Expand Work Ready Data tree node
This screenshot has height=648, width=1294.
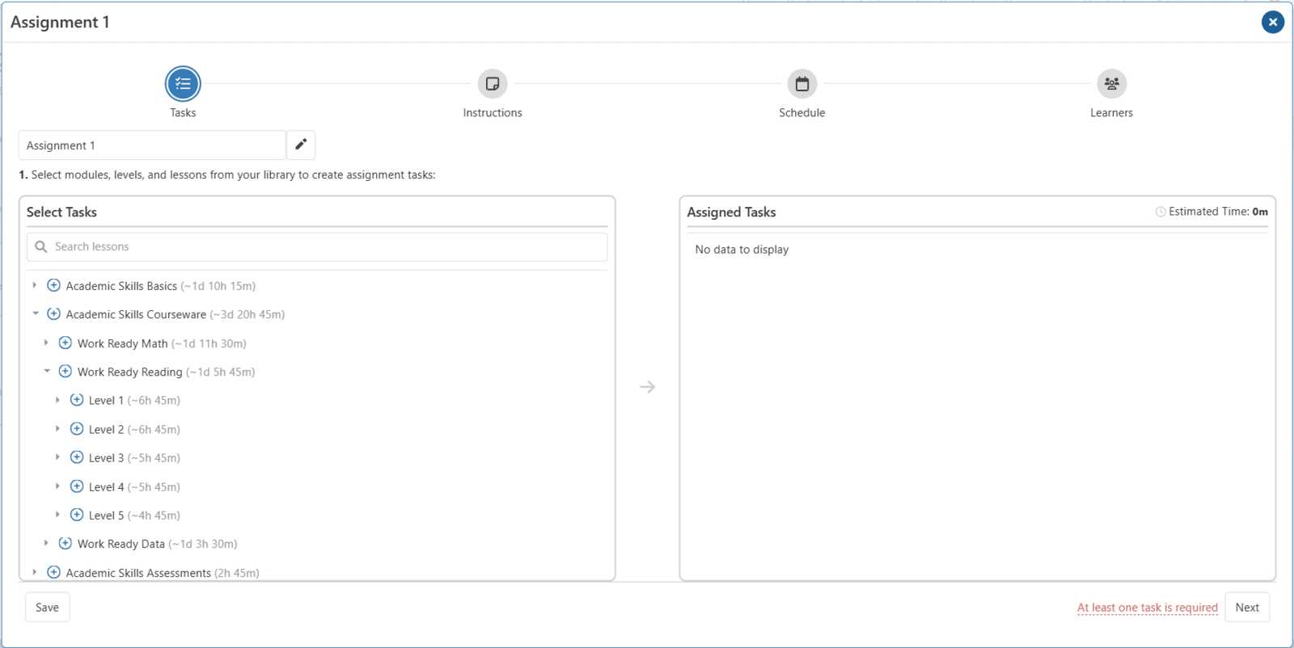(46, 543)
